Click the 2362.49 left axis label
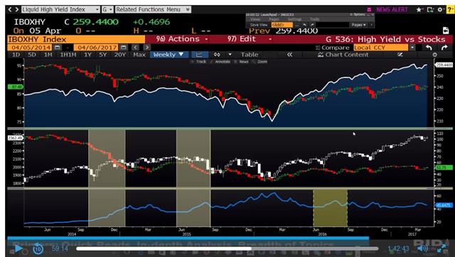Screen dimensions: 455x257 pos(15,138)
